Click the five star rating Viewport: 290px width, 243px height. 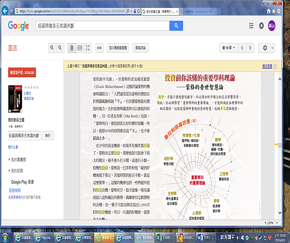pyautogui.click(x=31, y=87)
